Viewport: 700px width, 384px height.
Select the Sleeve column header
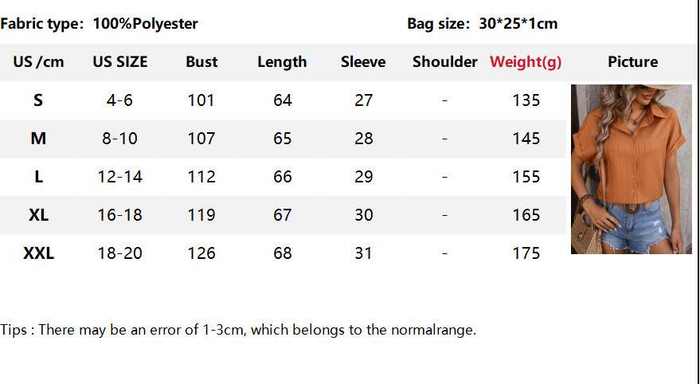tap(363, 62)
